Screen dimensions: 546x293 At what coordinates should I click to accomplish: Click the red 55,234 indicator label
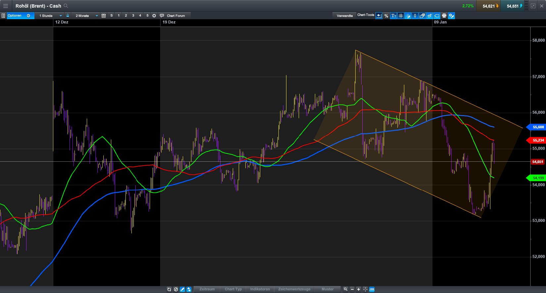coord(536,140)
